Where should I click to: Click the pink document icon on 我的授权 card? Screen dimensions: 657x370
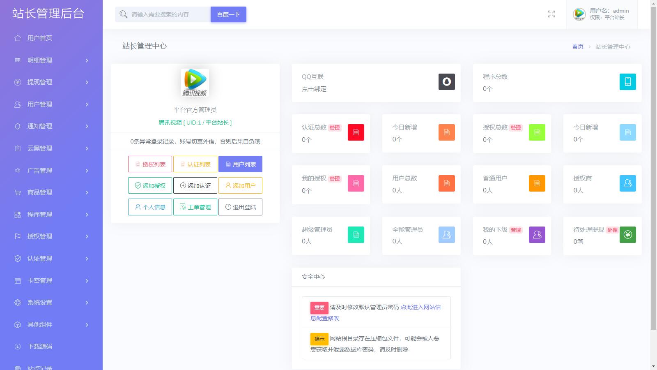356,184
